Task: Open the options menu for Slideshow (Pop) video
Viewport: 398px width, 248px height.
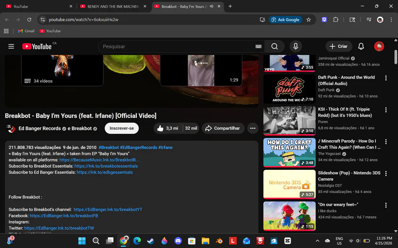Action: 386,173
